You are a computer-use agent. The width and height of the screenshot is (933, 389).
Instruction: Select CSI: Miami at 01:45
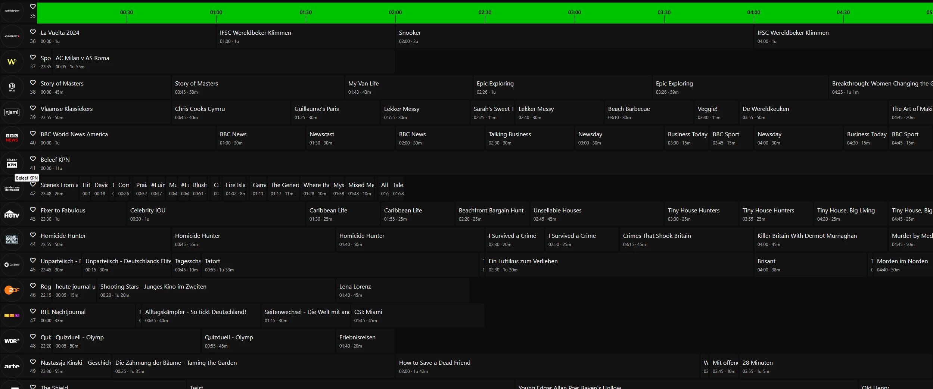[x=418, y=316]
